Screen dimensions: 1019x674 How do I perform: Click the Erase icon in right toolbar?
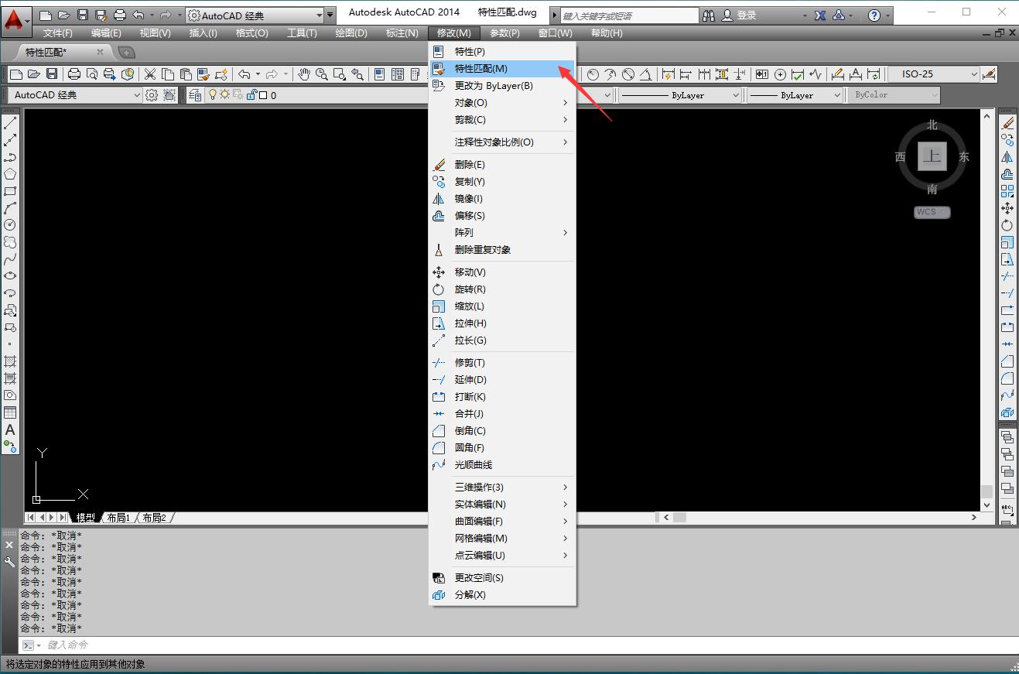[1007, 123]
